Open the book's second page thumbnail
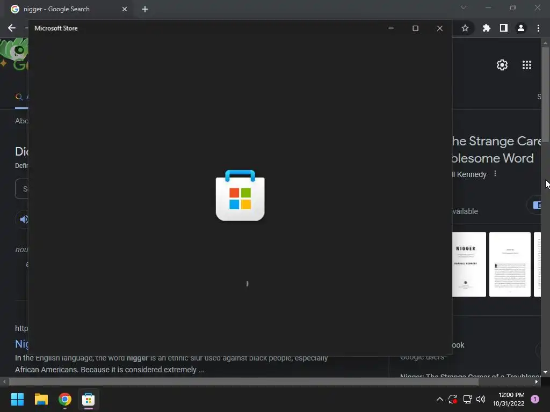Viewport: 550px width, 412px height. (510, 264)
